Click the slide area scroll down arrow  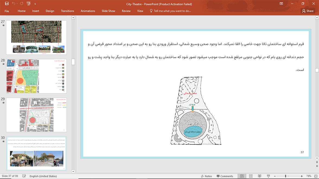click(x=317, y=158)
